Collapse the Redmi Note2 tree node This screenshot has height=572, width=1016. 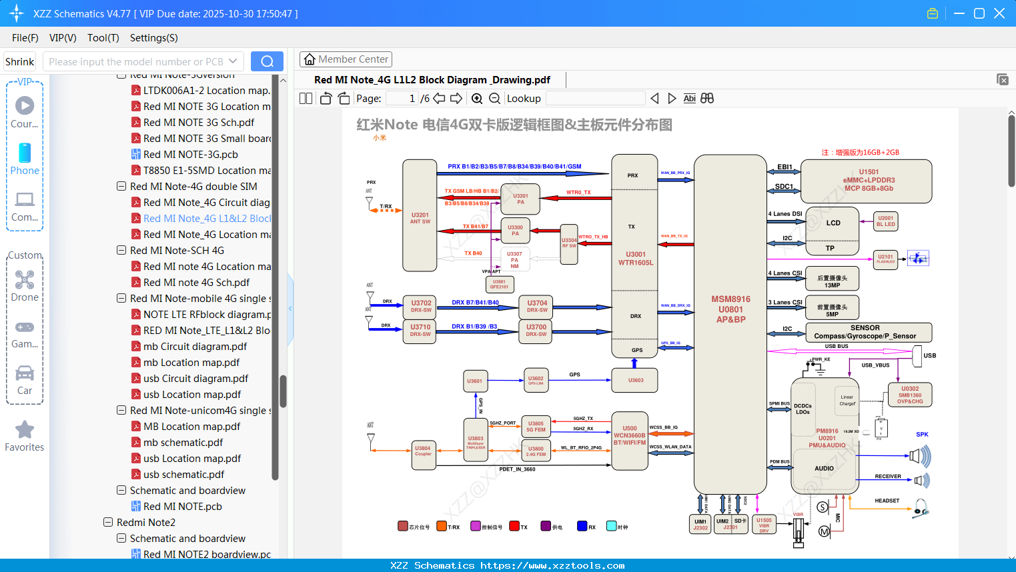[108, 522]
